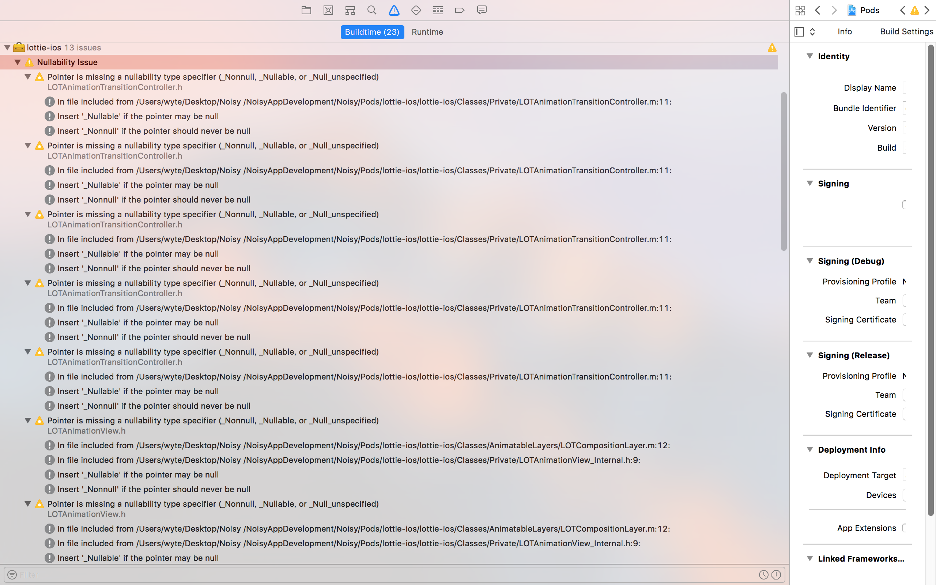This screenshot has width=936, height=585.
Task: Click the issue Filter text field
Action: click(387, 574)
